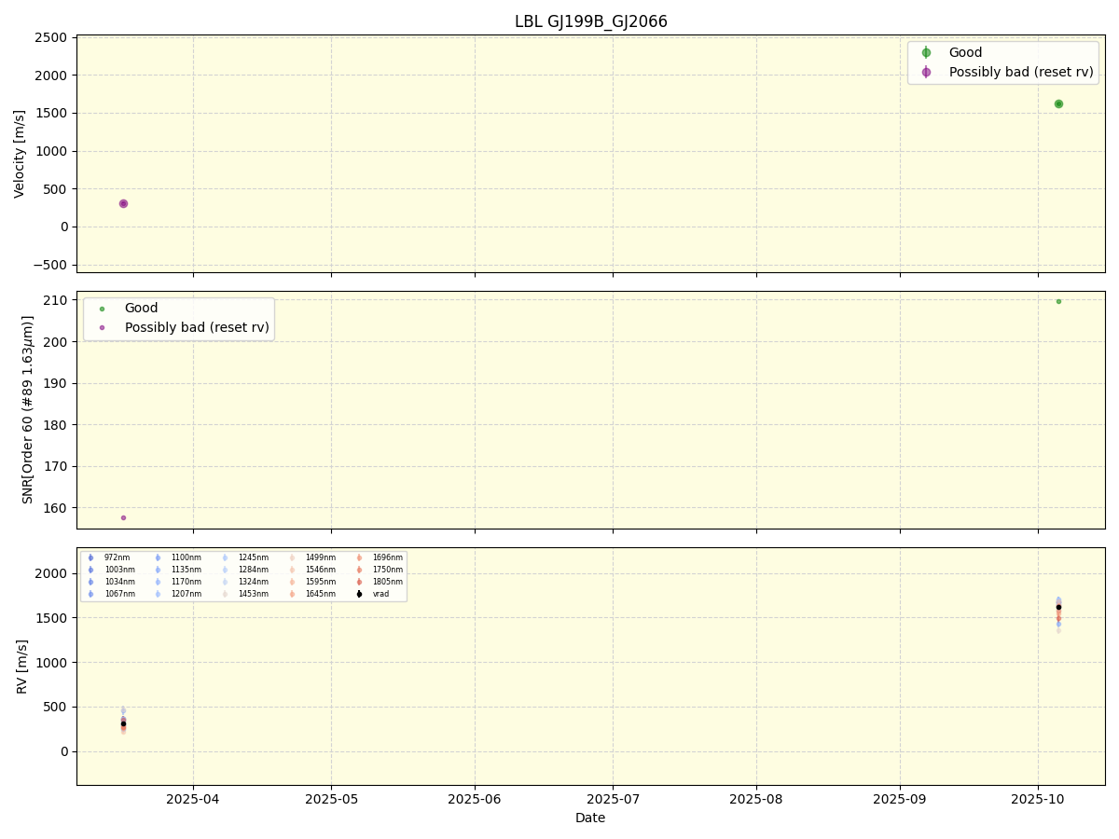This screenshot has width=1119, height=839.
Task: Click the 1696nm legend marker
Action: tap(359, 557)
